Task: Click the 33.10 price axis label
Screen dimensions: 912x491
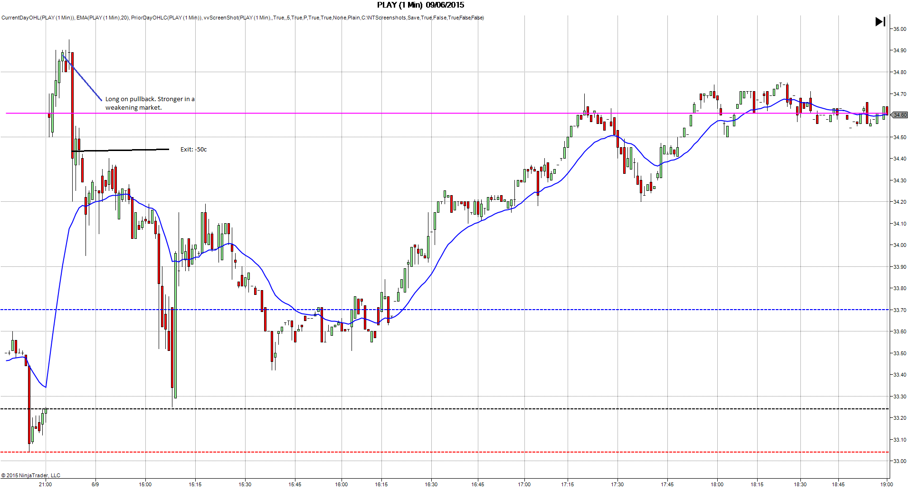Action: click(900, 440)
